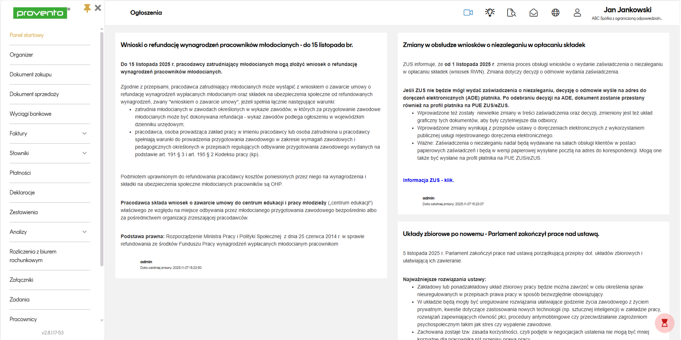This screenshot has height=340, width=681.
Task: Open the user profile icon
Action: (x=577, y=13)
